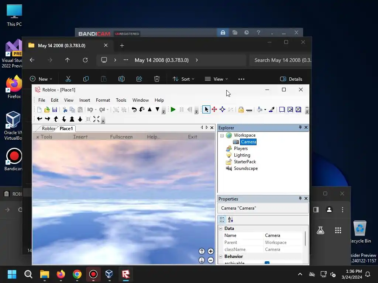Open the Insert menu in Roblox menu bar
This screenshot has width=378, height=283.
pyautogui.click(x=85, y=100)
